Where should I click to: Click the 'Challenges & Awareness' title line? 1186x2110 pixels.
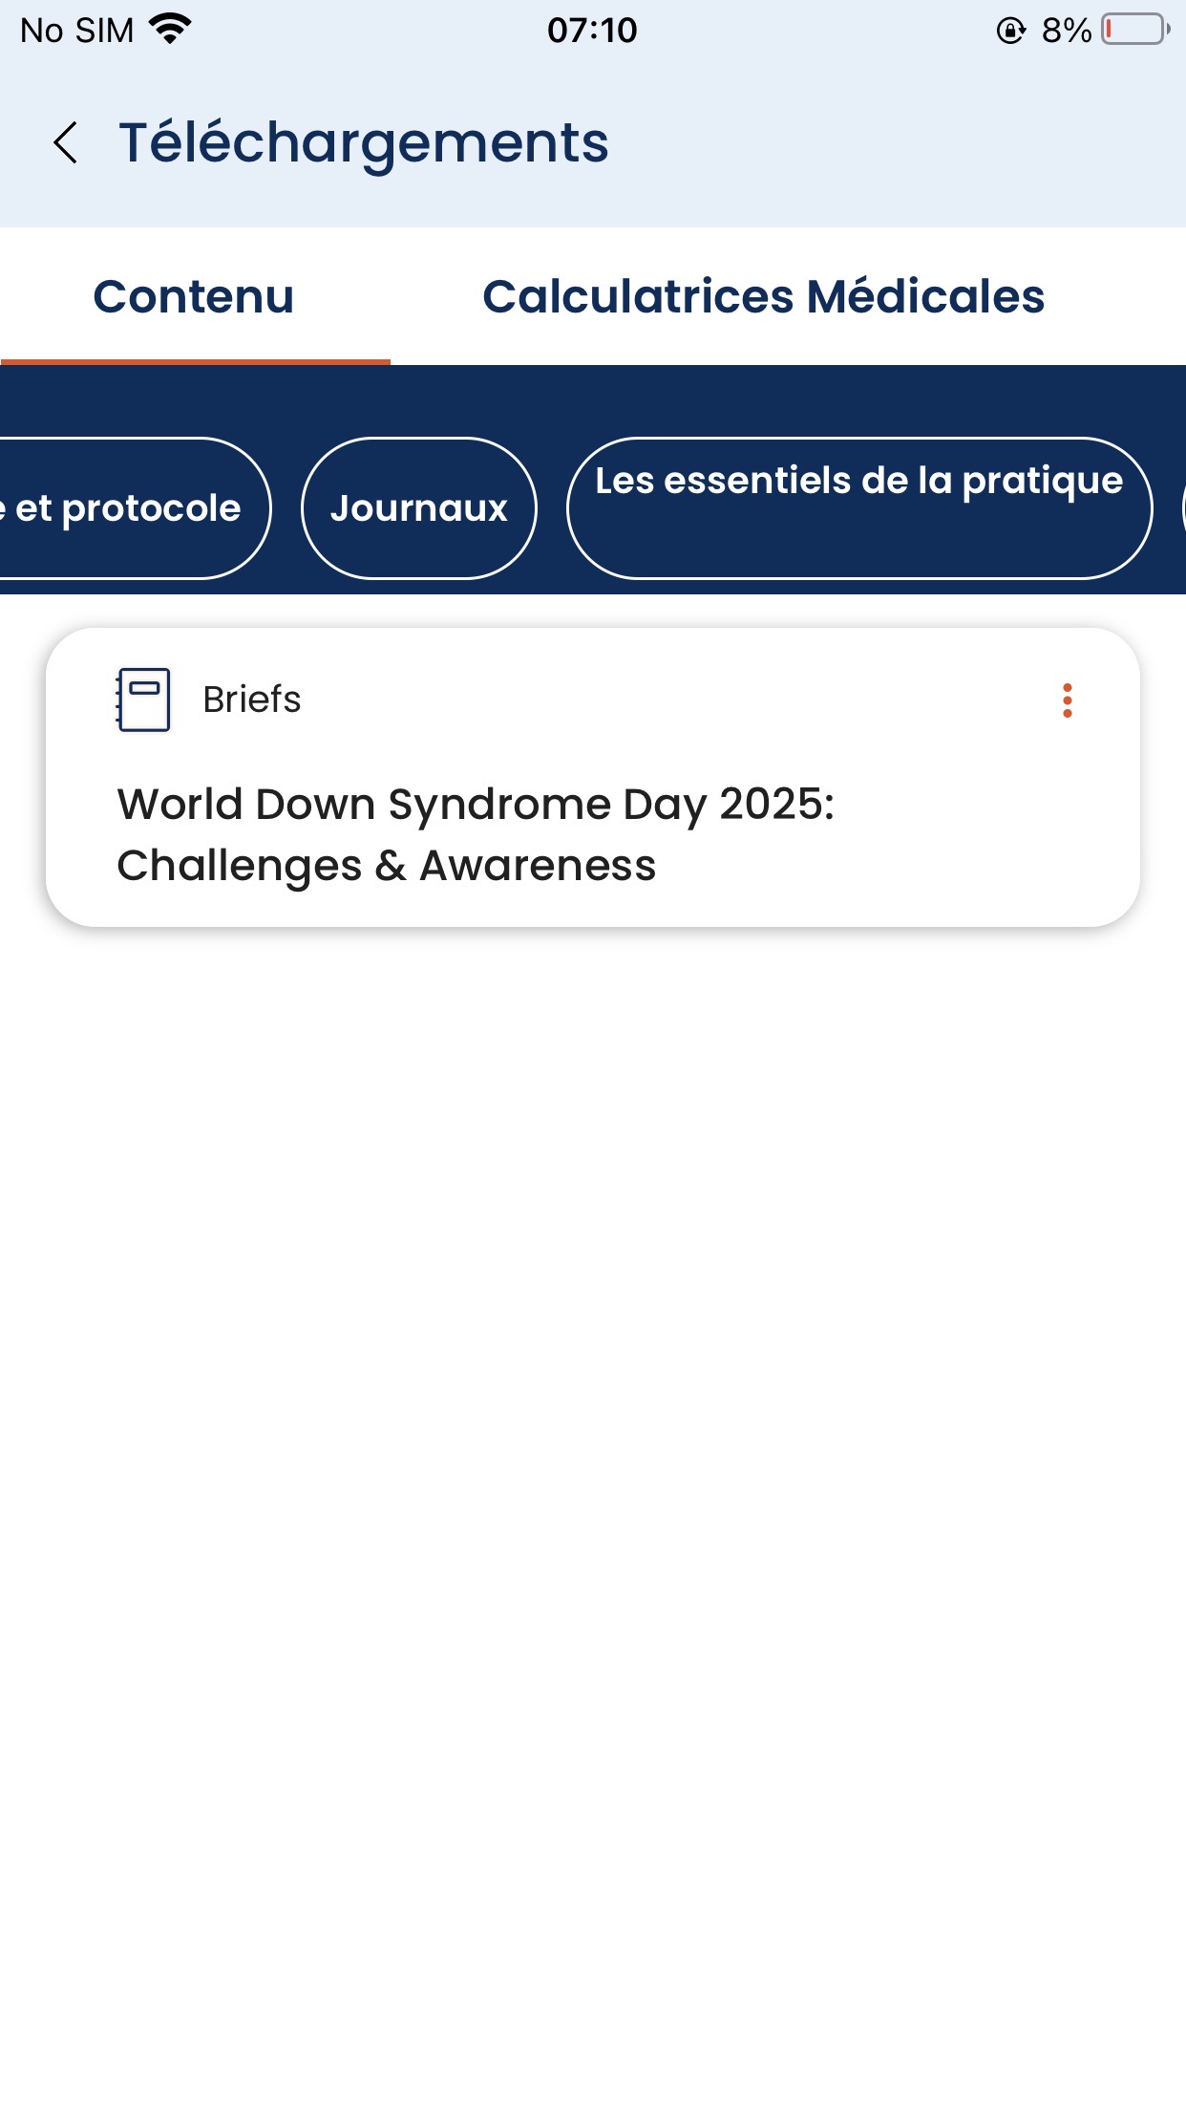click(x=386, y=866)
